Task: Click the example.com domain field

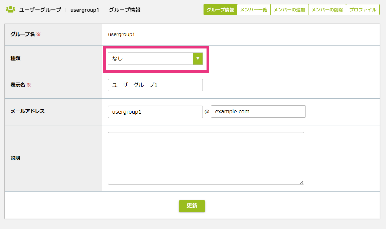Action: [x=258, y=112]
